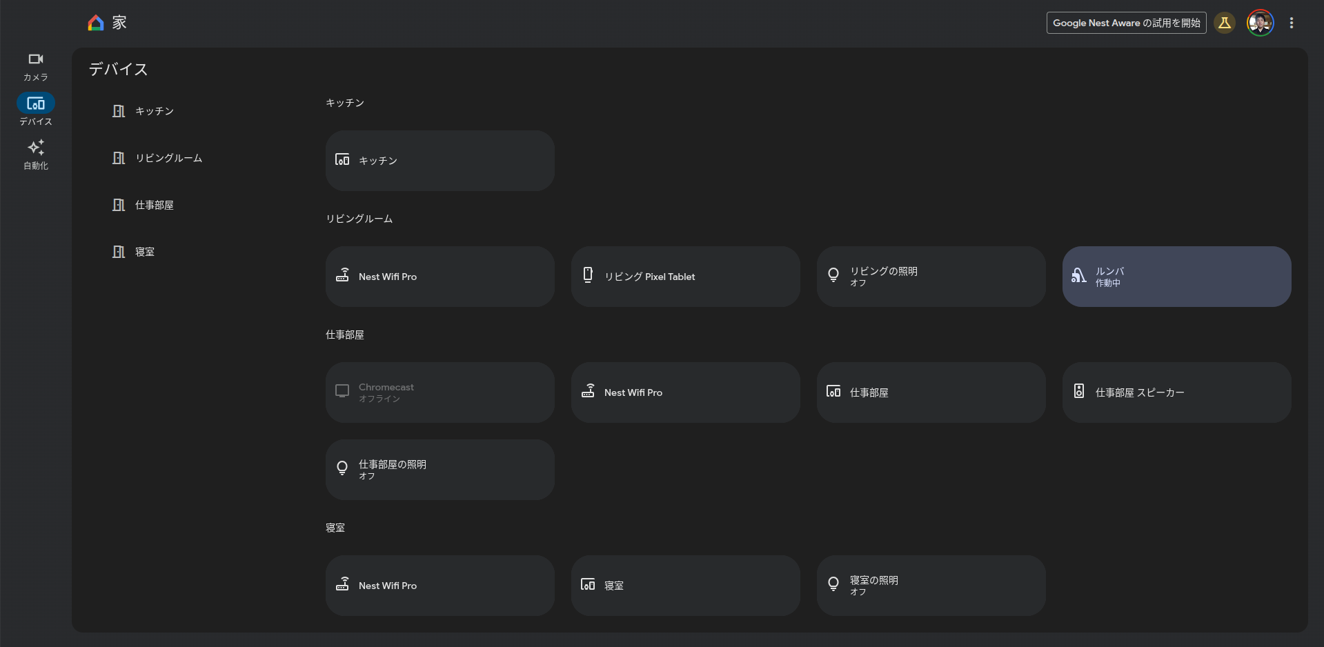The image size is (1324, 647).
Task: Select the デバイス devices sidebar icon
Action: 36,103
